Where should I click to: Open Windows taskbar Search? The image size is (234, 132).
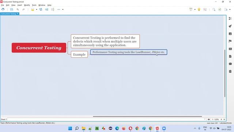click(x=77, y=128)
